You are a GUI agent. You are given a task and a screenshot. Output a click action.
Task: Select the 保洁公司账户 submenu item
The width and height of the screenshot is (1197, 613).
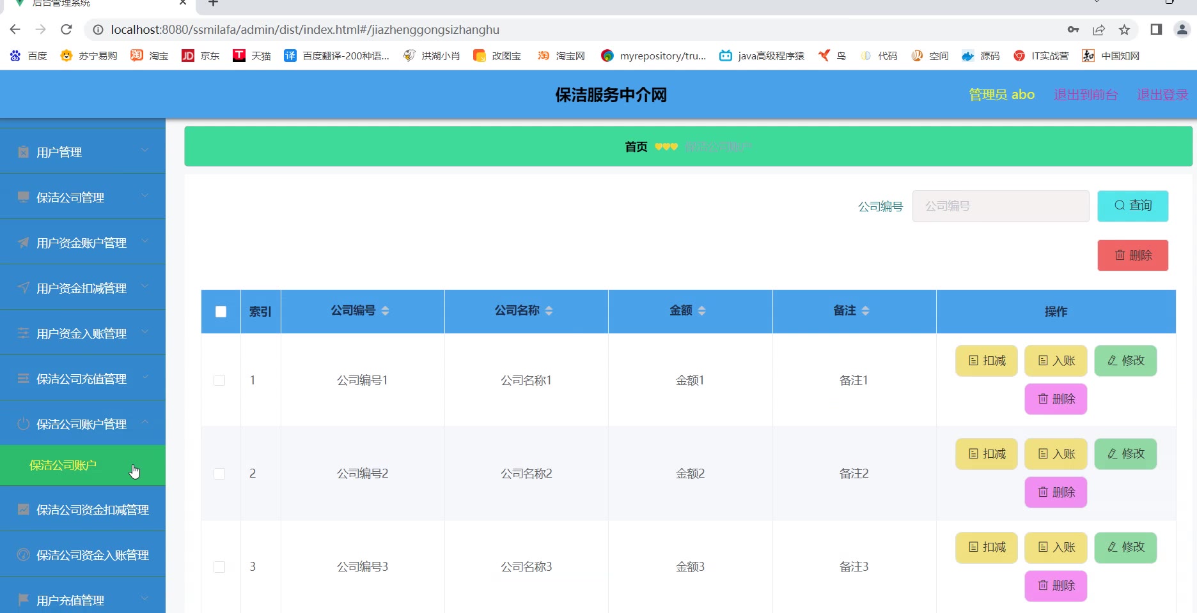63,465
